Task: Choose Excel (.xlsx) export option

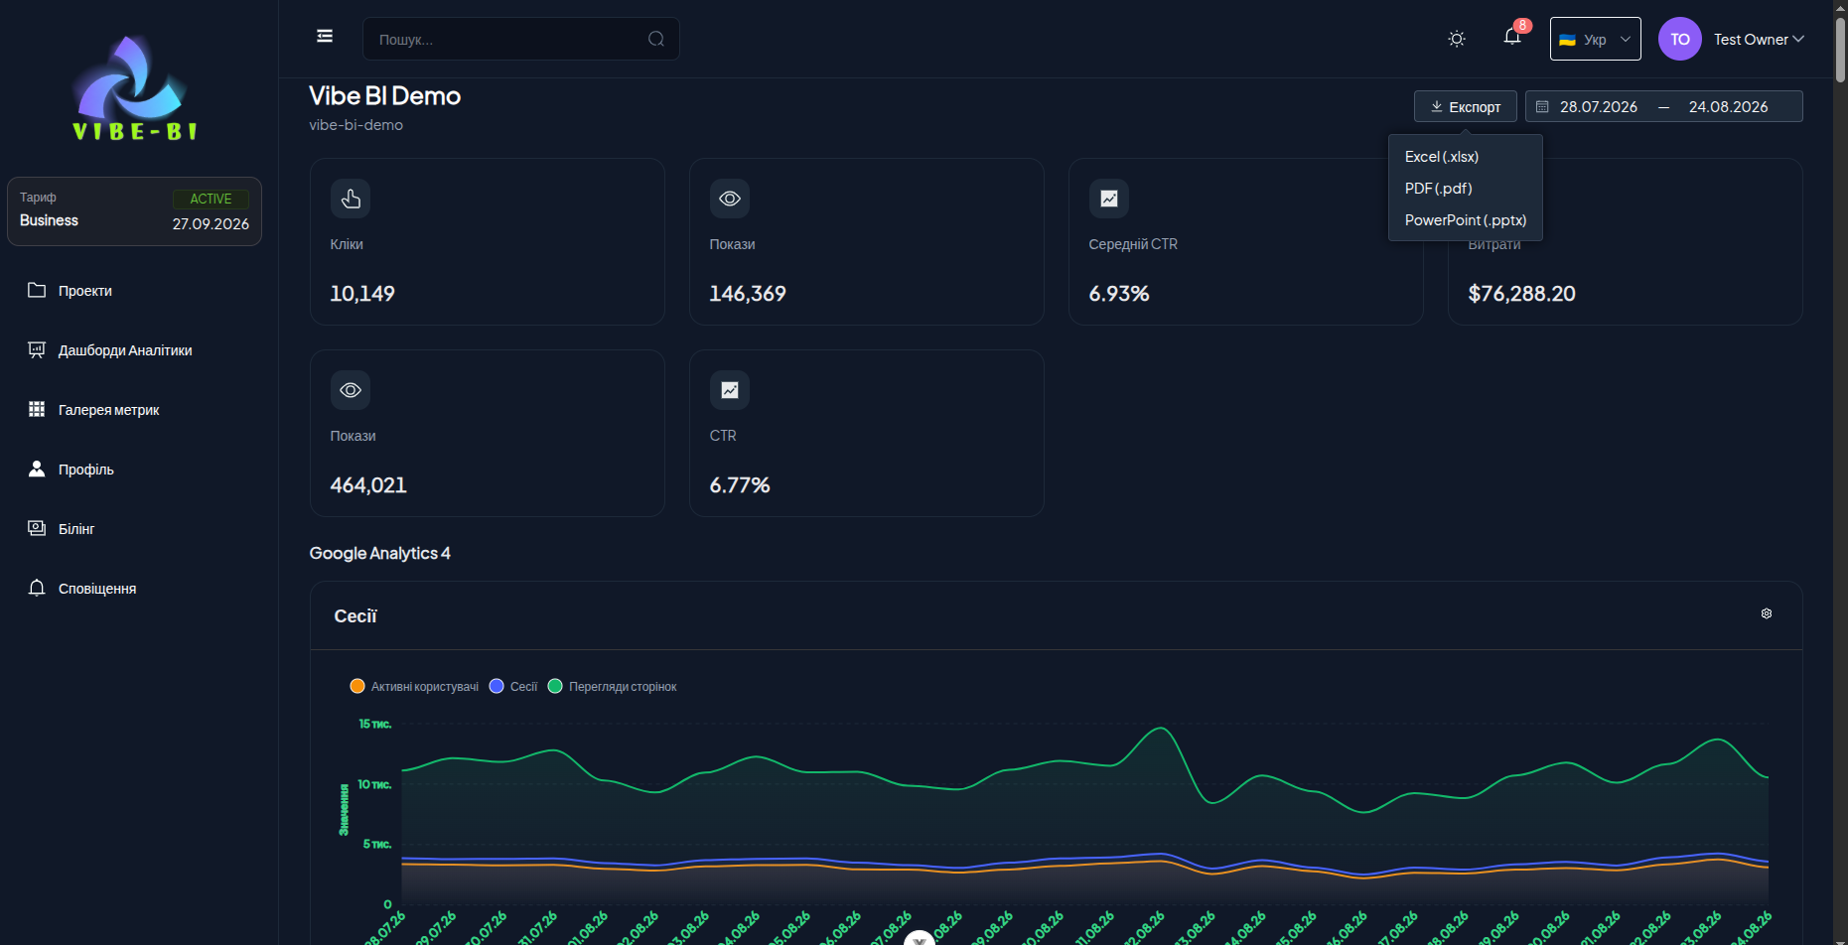Action: coord(1466,157)
